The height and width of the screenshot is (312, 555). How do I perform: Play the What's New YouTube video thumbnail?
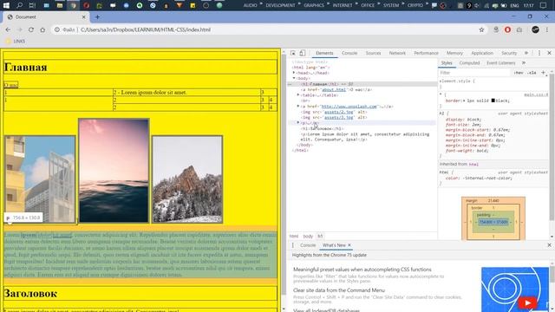527,303
